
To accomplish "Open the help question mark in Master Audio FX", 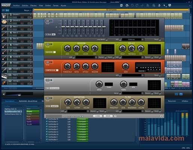I will tap(115, 116).
